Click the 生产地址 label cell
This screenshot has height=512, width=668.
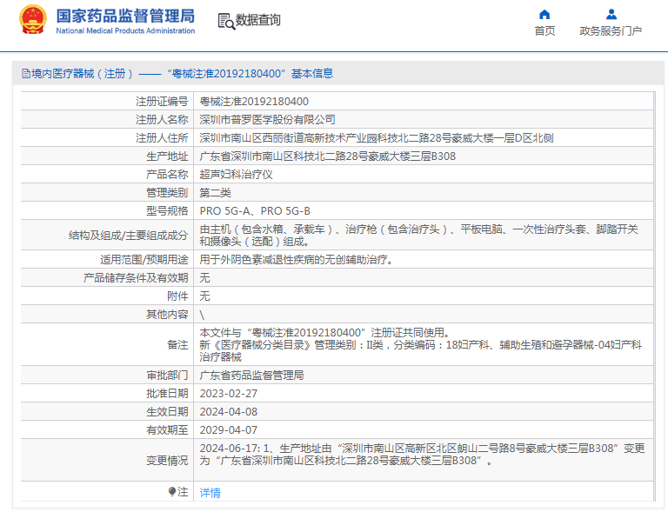[107, 156]
